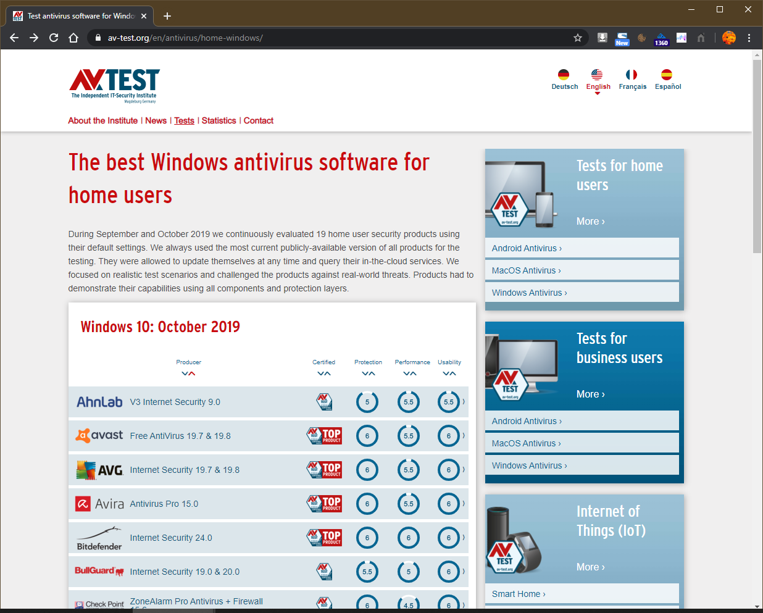This screenshot has height=613, width=763.
Task: Click the Avira TOP PRODUCT badge
Action: [325, 504]
